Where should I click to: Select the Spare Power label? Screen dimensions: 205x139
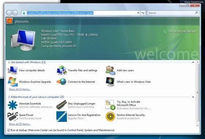pyautogui.click(x=26, y=115)
